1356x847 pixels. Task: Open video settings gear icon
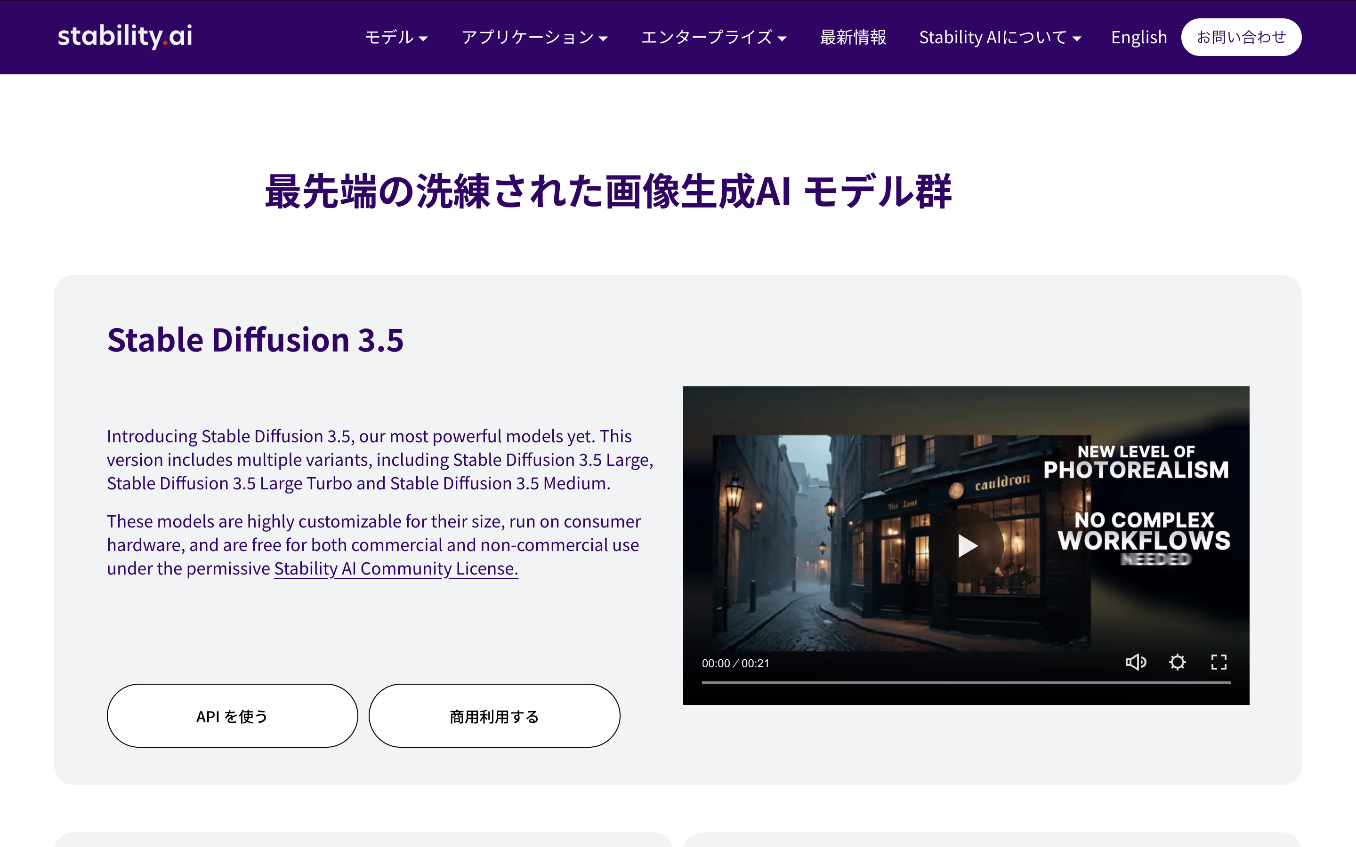(1177, 662)
